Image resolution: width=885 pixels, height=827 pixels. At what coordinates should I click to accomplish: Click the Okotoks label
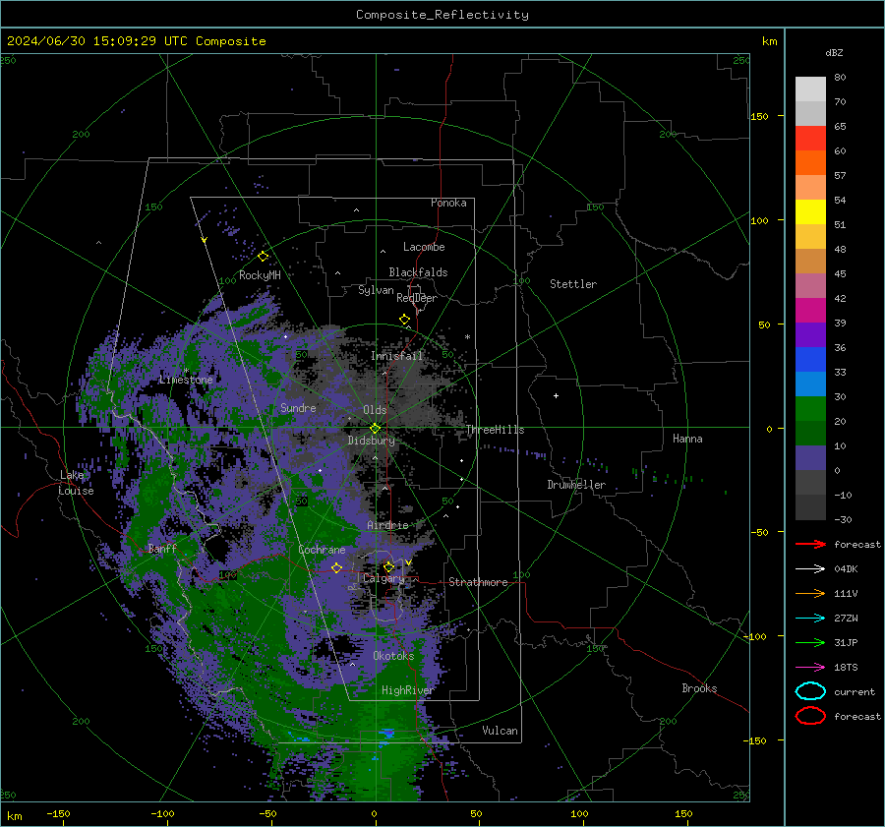pos(393,656)
